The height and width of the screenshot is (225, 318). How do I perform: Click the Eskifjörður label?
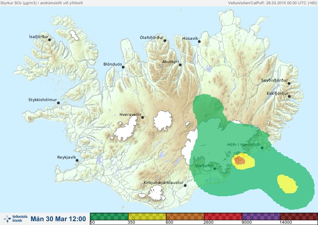(277, 93)
